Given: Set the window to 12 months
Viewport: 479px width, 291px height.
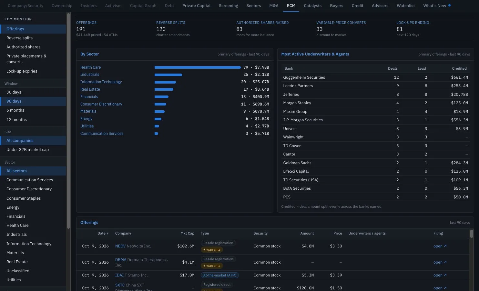Looking at the screenshot, I should click(33, 120).
